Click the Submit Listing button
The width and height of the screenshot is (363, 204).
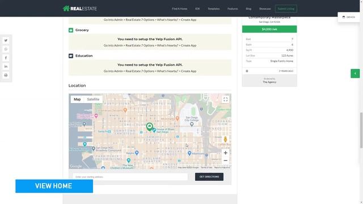[286, 9]
